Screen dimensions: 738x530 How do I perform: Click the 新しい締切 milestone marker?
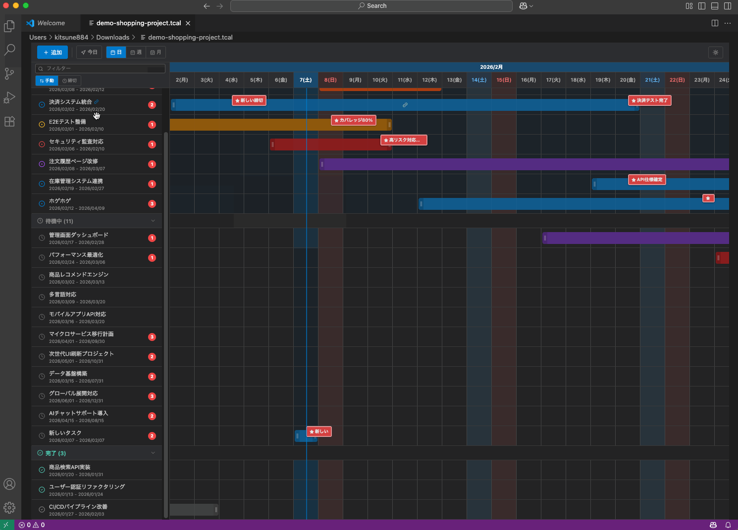click(x=249, y=100)
